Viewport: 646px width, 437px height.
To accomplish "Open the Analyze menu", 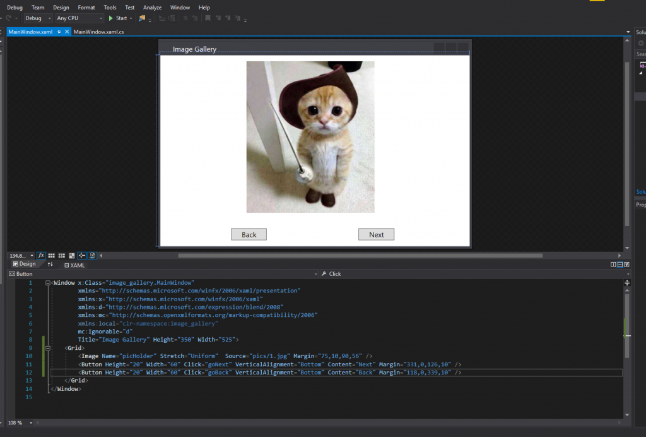I will coord(151,8).
